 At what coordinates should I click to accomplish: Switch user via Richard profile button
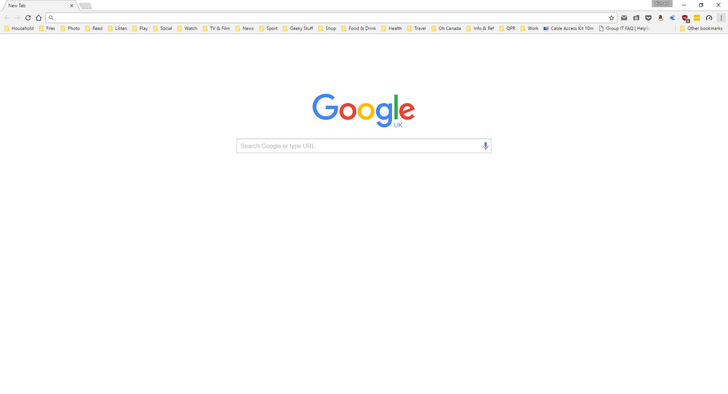click(662, 3)
